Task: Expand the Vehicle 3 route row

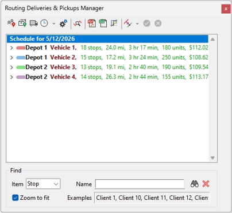Action: click(11, 67)
